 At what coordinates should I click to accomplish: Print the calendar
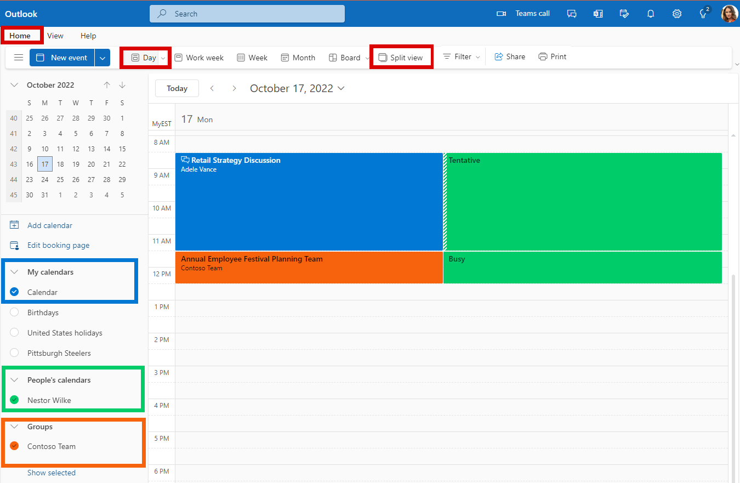coord(553,56)
